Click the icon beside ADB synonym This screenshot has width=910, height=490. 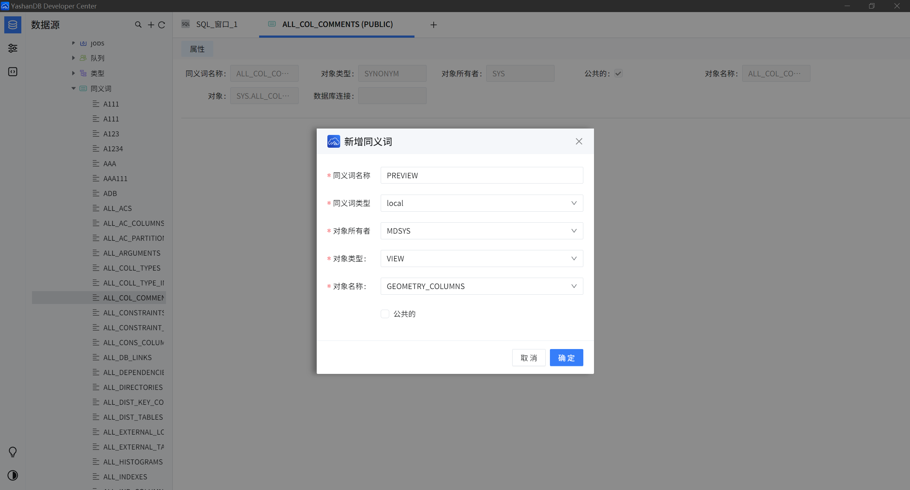pyautogui.click(x=96, y=194)
